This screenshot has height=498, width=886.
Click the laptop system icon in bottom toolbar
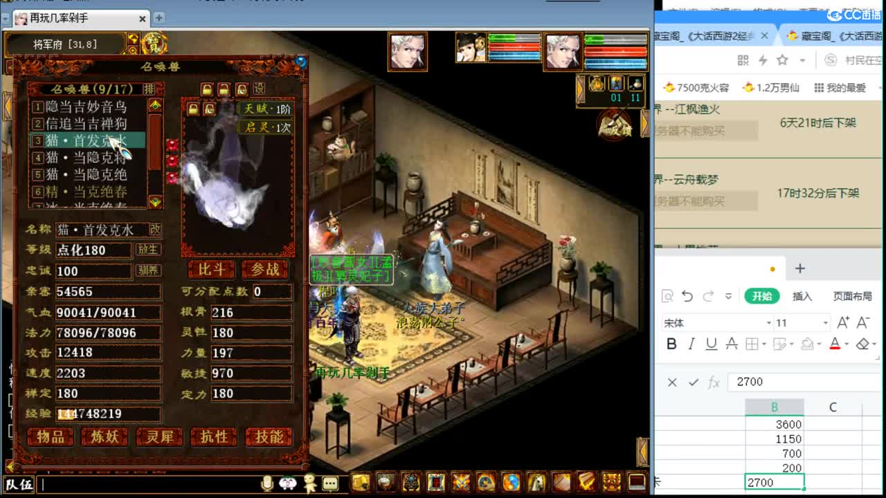point(636,482)
